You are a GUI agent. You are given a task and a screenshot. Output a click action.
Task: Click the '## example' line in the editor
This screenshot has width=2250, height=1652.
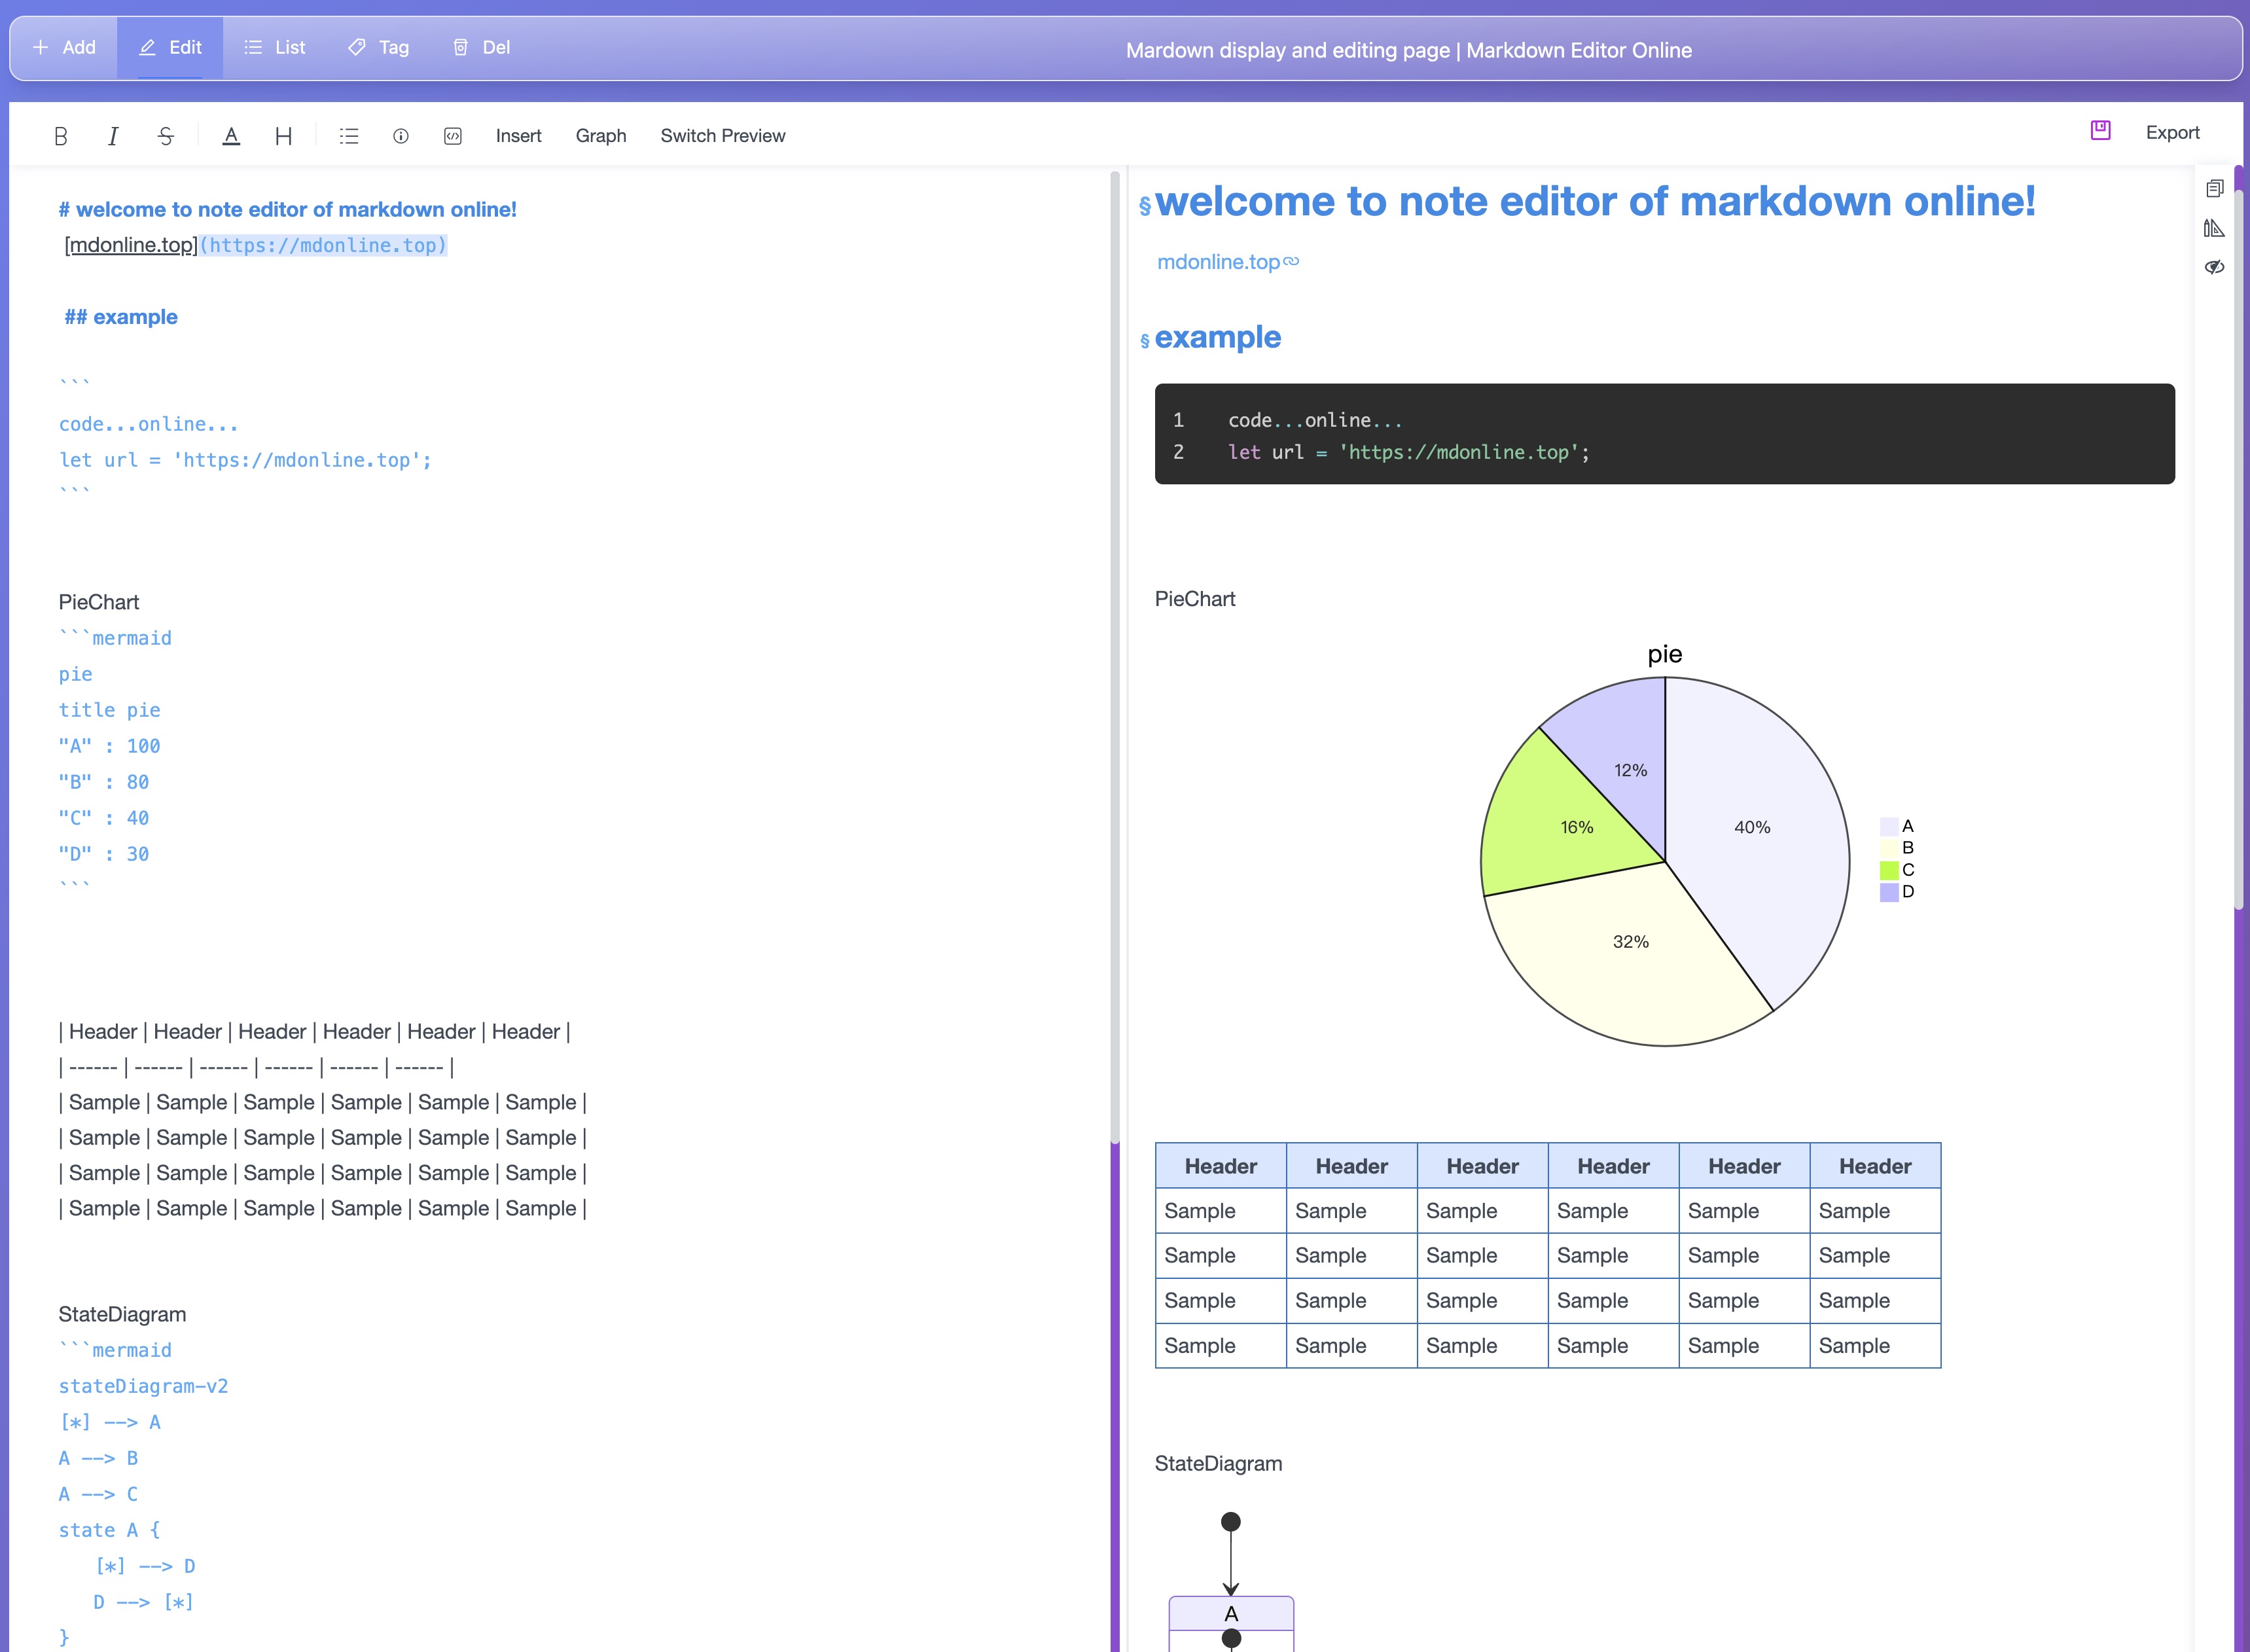121,317
